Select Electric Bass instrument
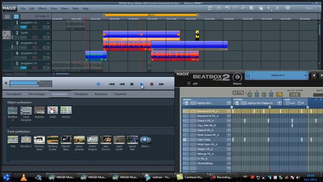Viewport: 323px width, 182px height. coord(66,140)
